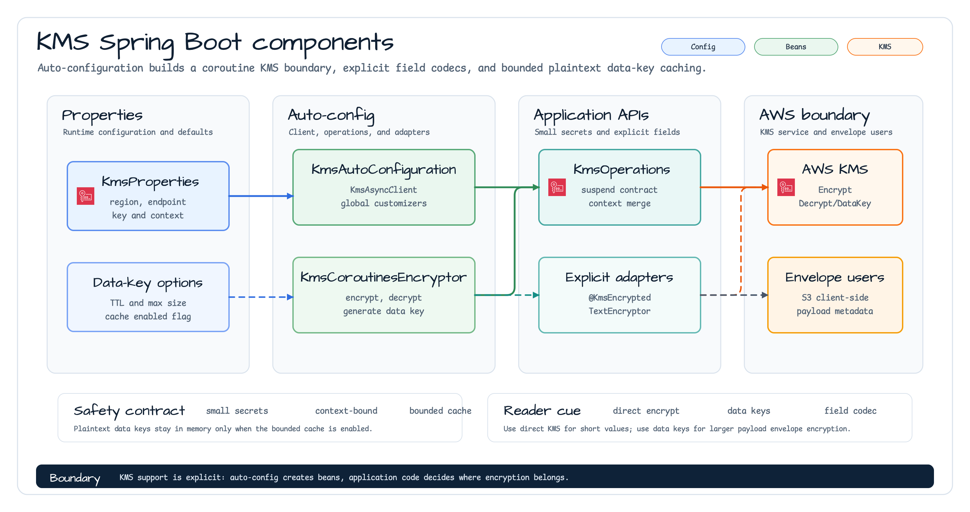Click 'key and context' text

pos(148,216)
